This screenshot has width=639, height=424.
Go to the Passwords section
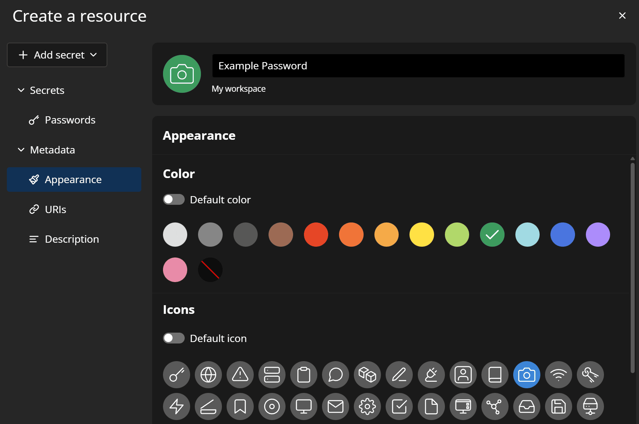point(70,120)
